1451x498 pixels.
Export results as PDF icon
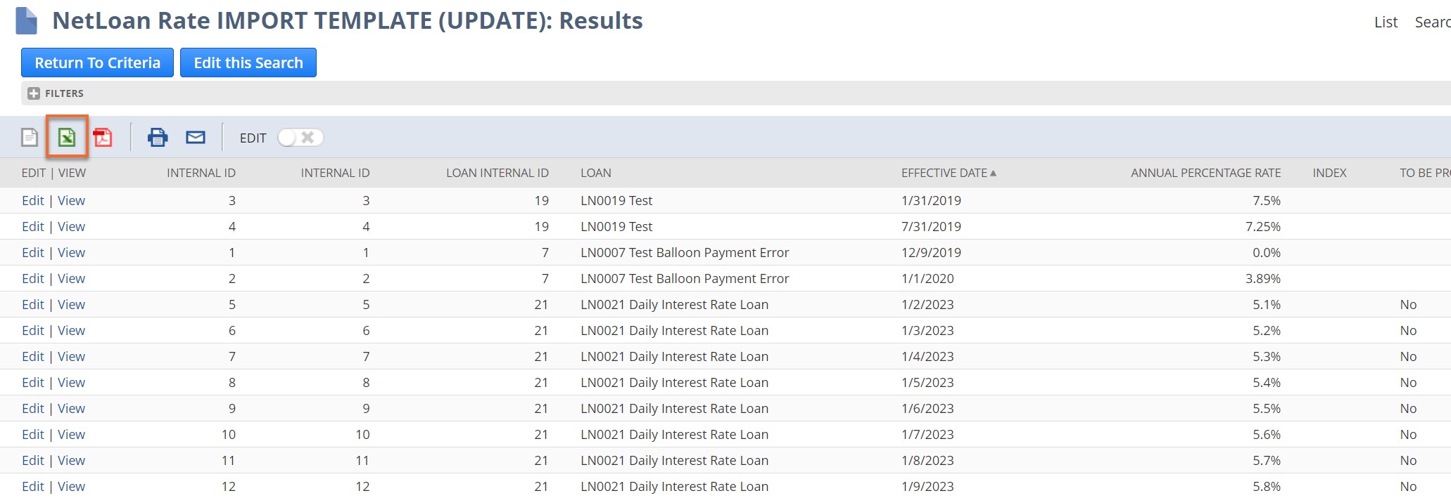(103, 138)
